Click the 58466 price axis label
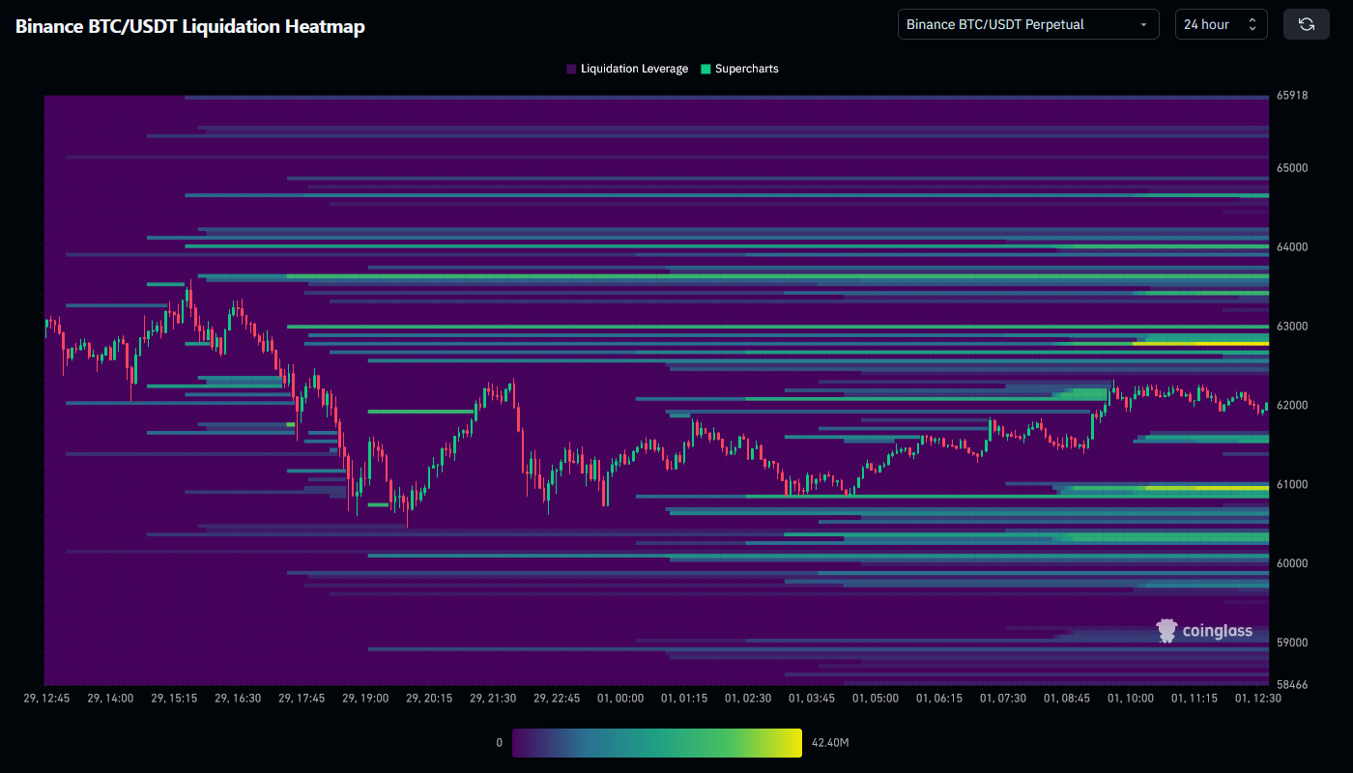1353x773 pixels. coord(1292,685)
